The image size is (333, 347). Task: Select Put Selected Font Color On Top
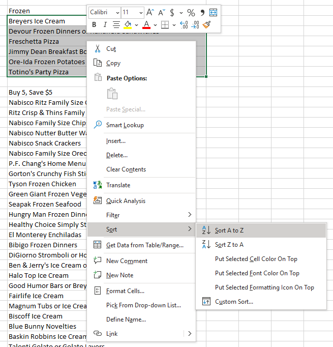[261, 273]
